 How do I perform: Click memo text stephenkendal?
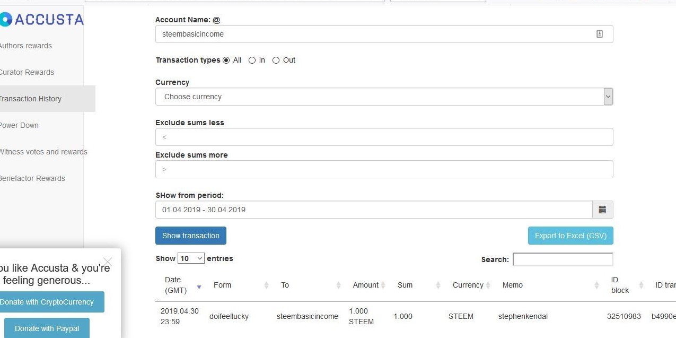click(x=523, y=316)
